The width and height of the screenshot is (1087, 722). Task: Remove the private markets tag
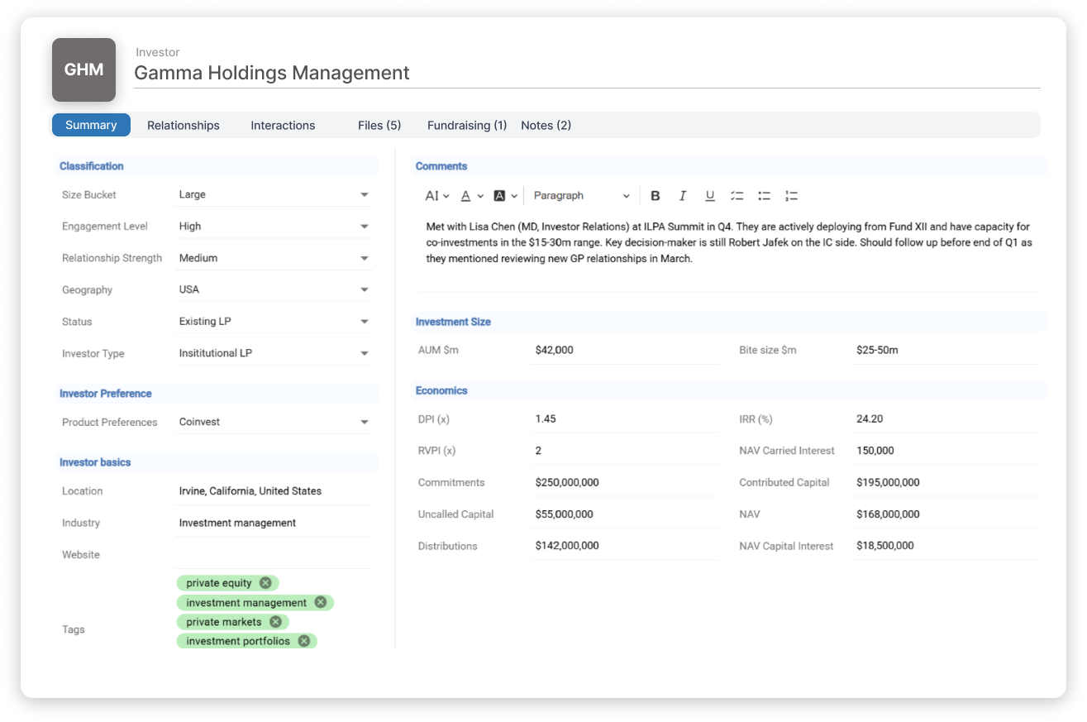275,622
